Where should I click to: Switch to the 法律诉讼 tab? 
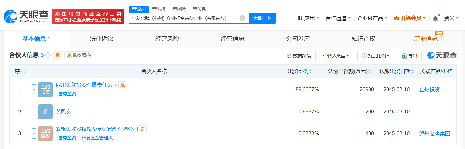[102, 39]
